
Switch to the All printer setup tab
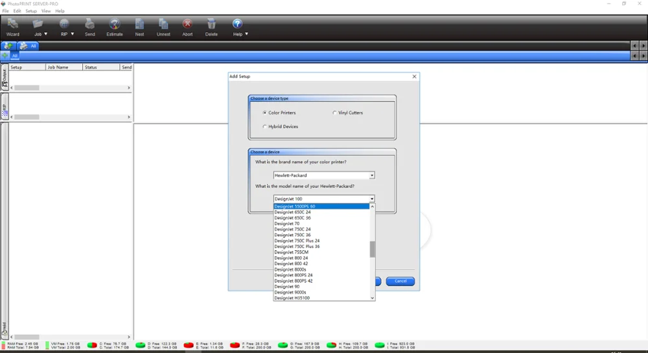tap(28, 46)
